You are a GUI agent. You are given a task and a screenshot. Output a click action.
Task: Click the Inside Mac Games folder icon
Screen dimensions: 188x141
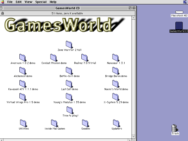(54, 123)
